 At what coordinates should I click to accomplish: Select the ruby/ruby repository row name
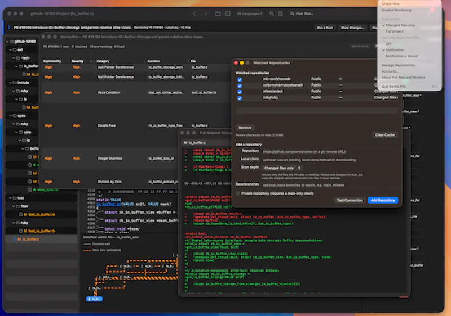click(270, 97)
